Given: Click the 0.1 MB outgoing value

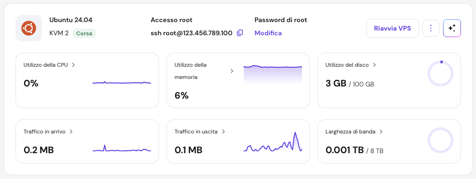Looking at the screenshot, I should pos(189,150).
